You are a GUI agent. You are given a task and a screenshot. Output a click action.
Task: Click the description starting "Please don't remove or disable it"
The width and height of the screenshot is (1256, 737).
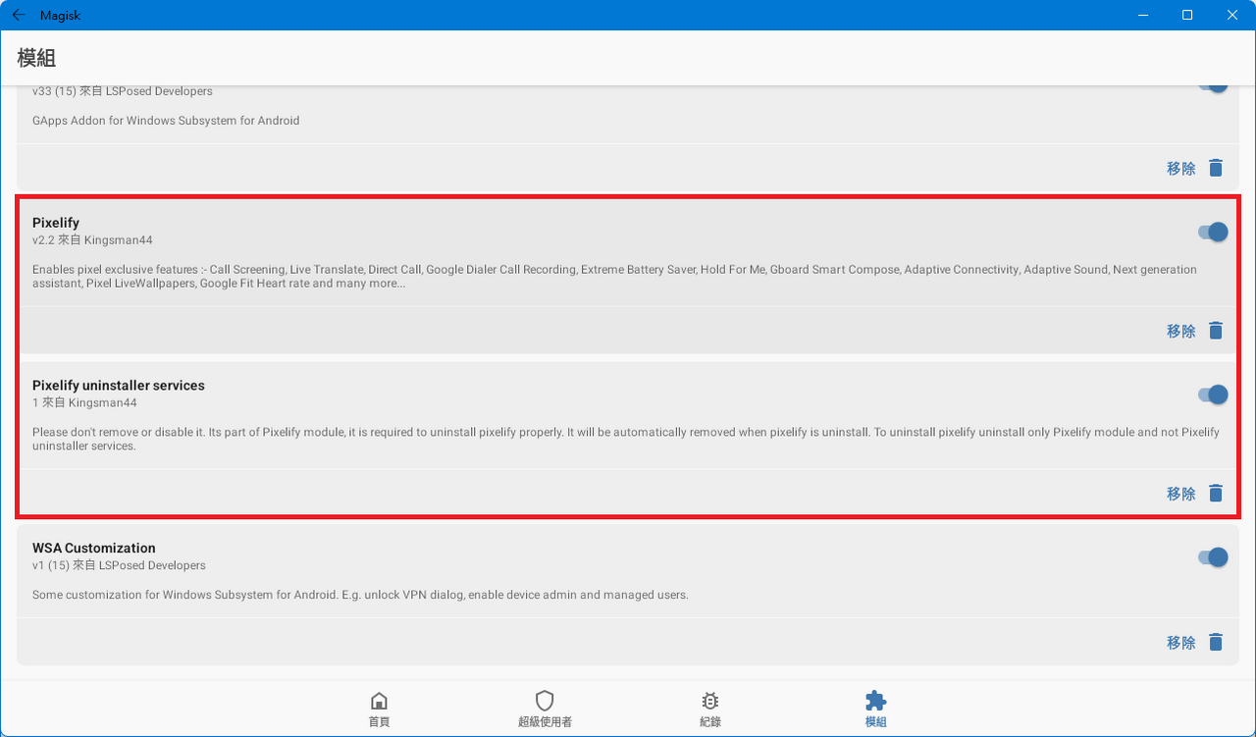pyautogui.click(x=626, y=439)
